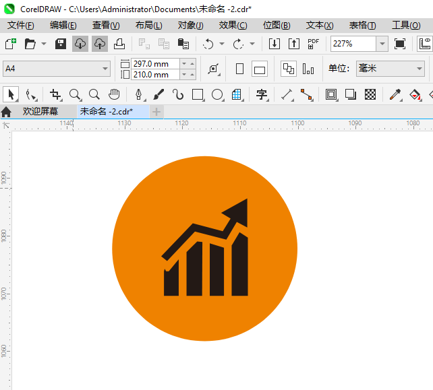Switch to the 欢迎屏幕 tab

coord(40,111)
